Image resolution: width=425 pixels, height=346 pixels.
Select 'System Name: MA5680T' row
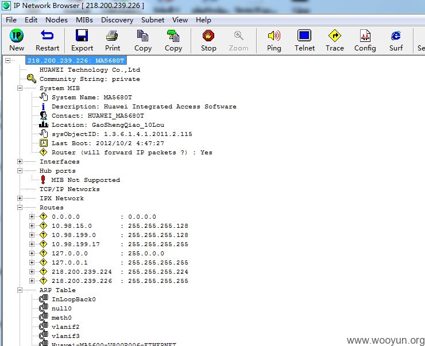click(92, 97)
